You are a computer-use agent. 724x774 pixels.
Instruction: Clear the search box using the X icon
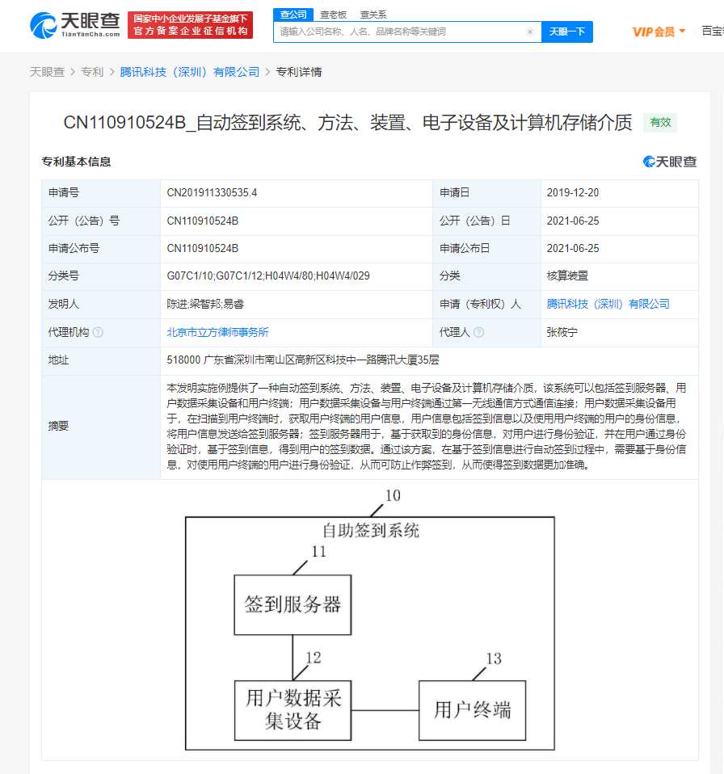(531, 31)
